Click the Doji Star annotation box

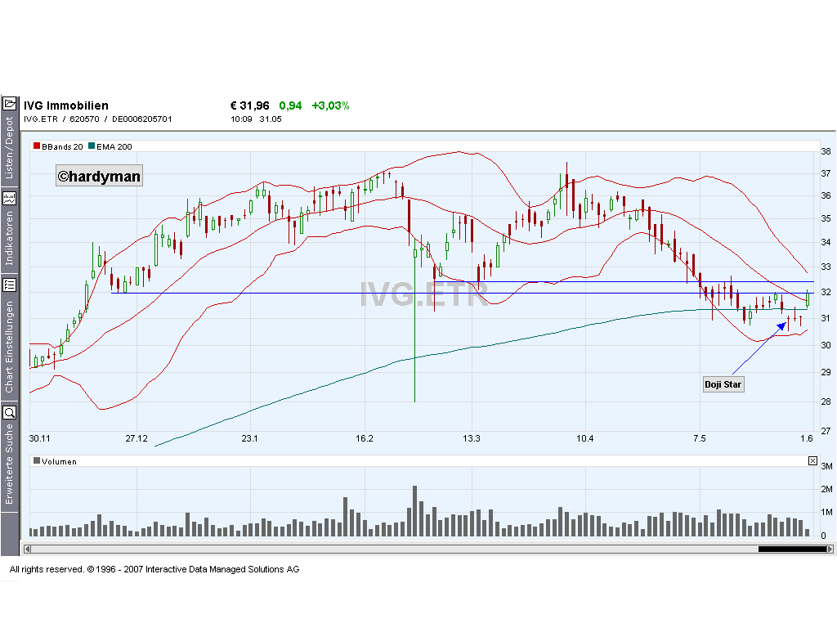pyautogui.click(x=723, y=384)
